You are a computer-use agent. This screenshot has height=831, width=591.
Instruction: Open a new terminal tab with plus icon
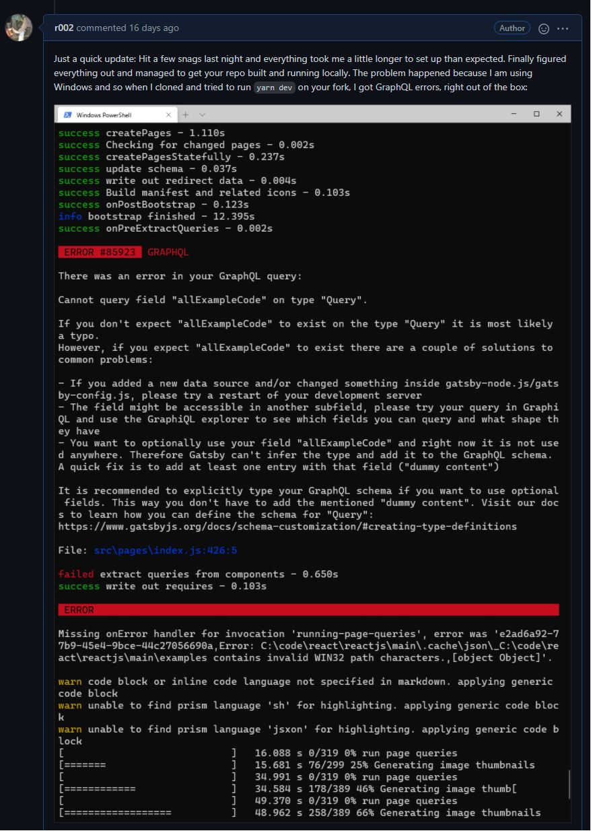[186, 114]
